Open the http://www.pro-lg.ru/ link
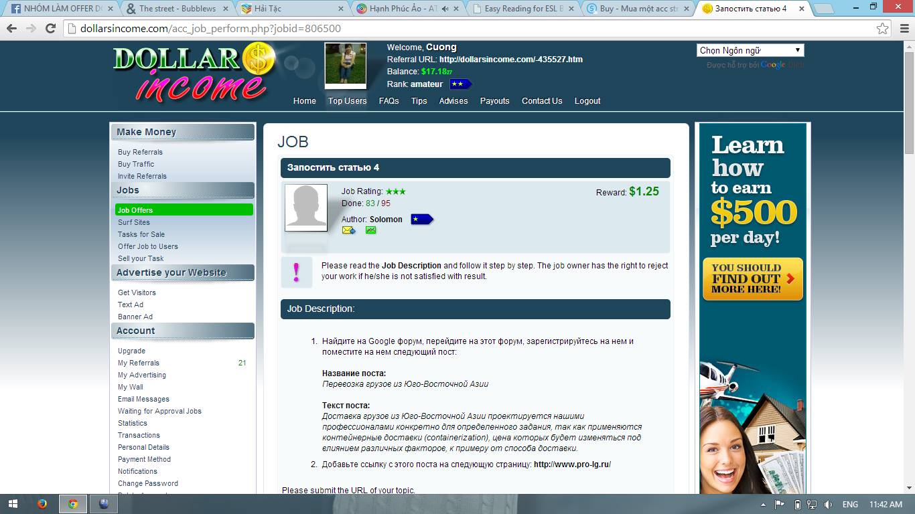Screen dimensions: 915x514 point(572,464)
